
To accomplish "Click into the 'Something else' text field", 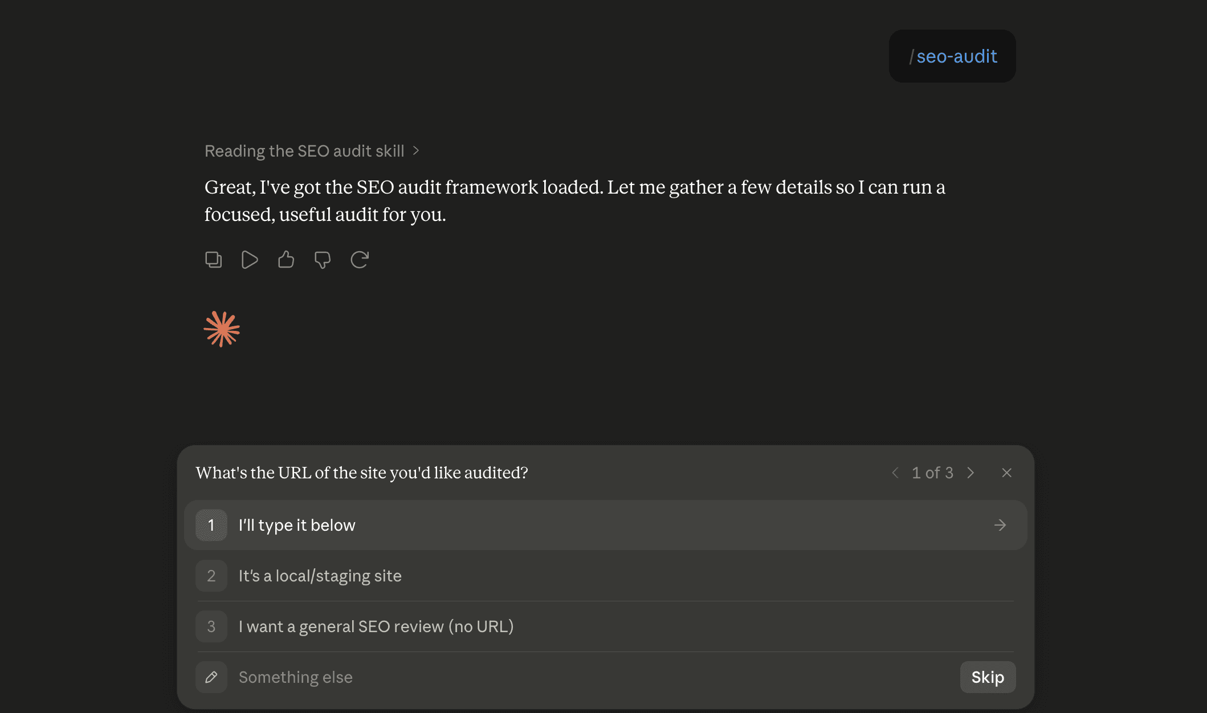I will coord(593,677).
